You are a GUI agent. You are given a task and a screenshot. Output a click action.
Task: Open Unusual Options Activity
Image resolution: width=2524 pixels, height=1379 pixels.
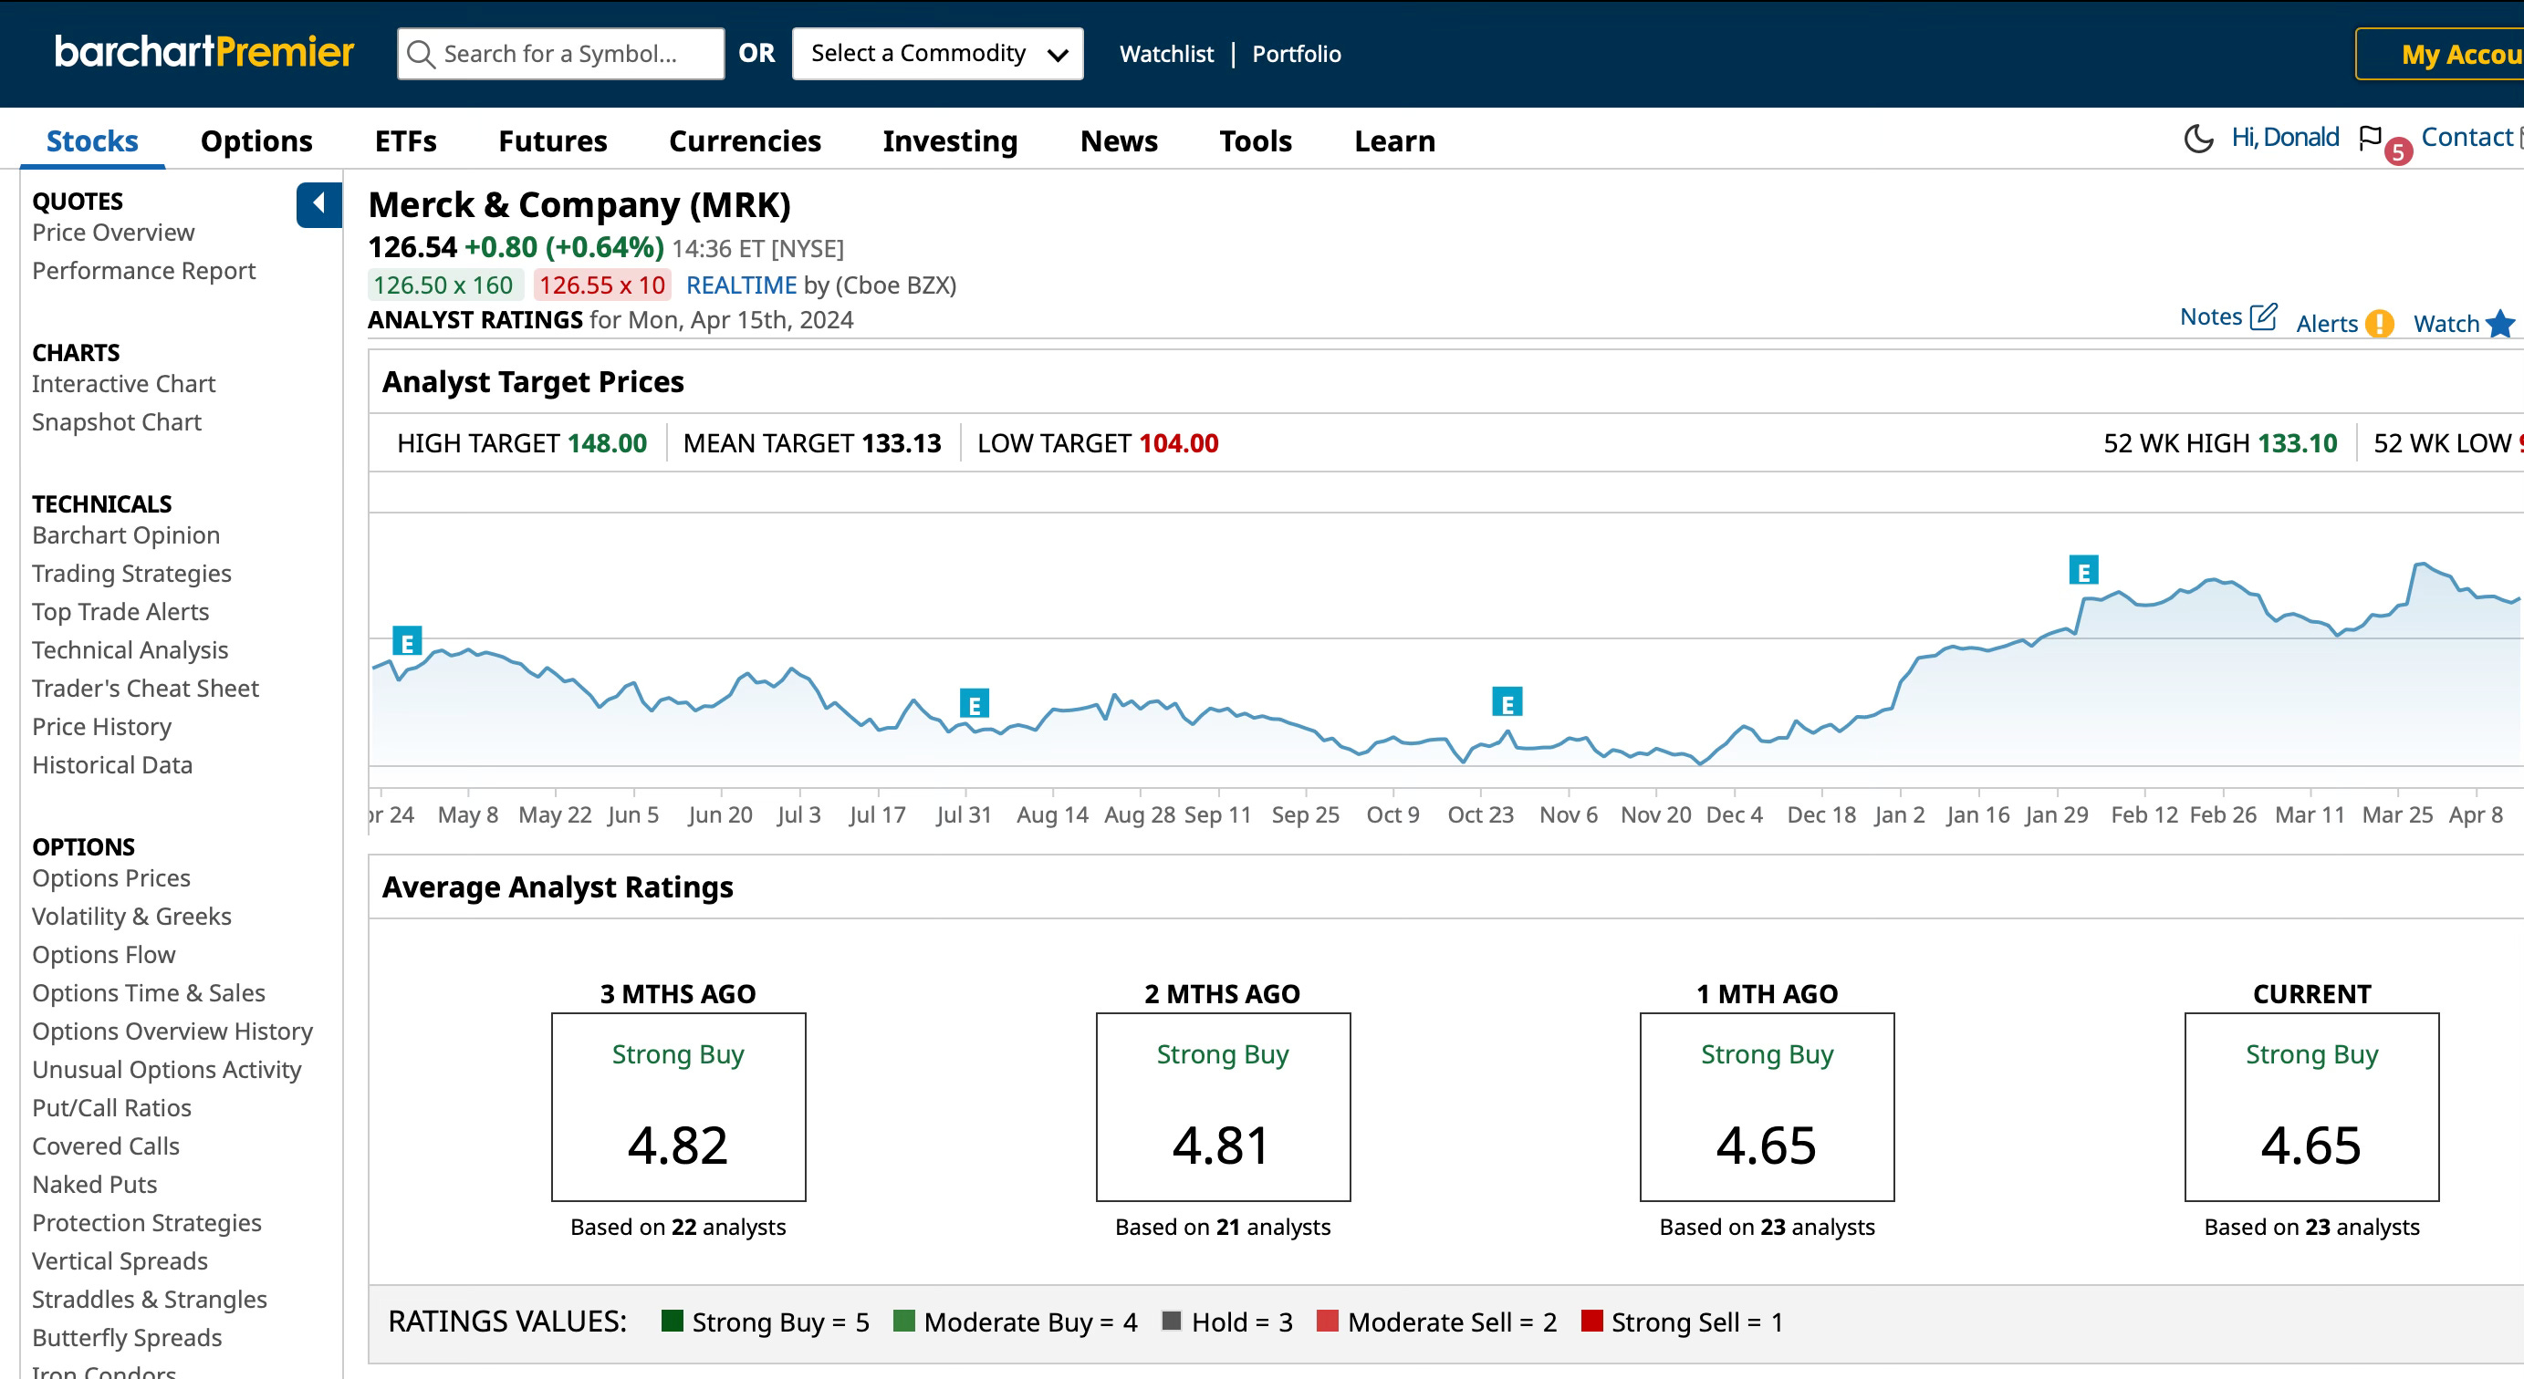168,1070
